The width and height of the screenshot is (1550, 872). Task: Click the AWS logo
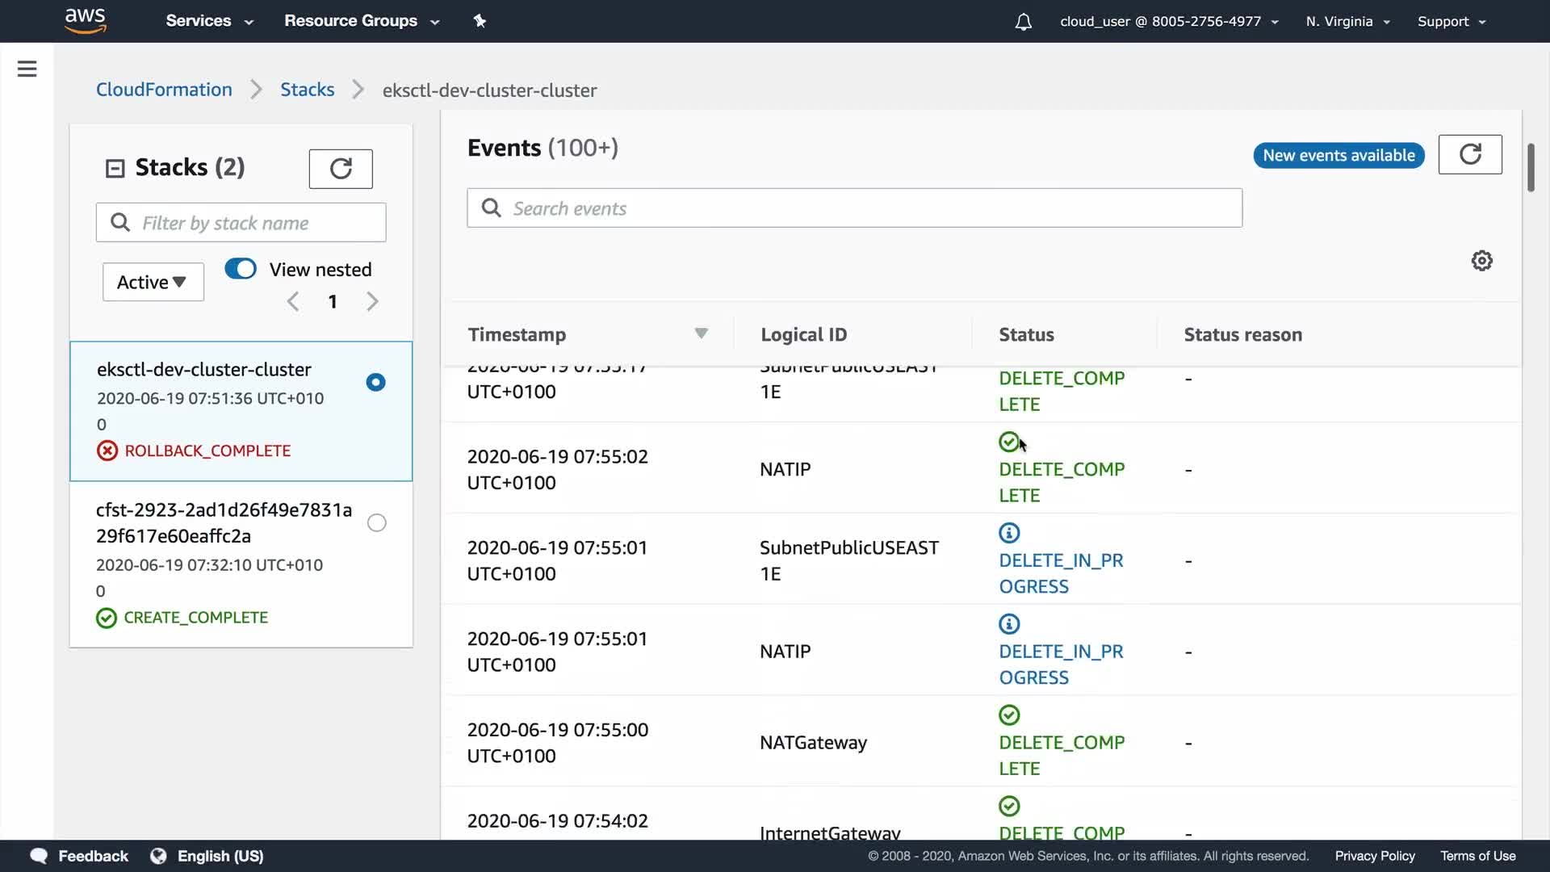(x=86, y=20)
